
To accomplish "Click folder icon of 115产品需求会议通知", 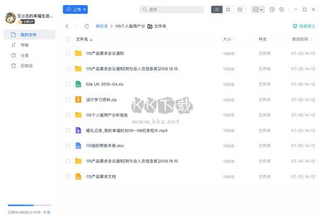I will [x=78, y=53].
